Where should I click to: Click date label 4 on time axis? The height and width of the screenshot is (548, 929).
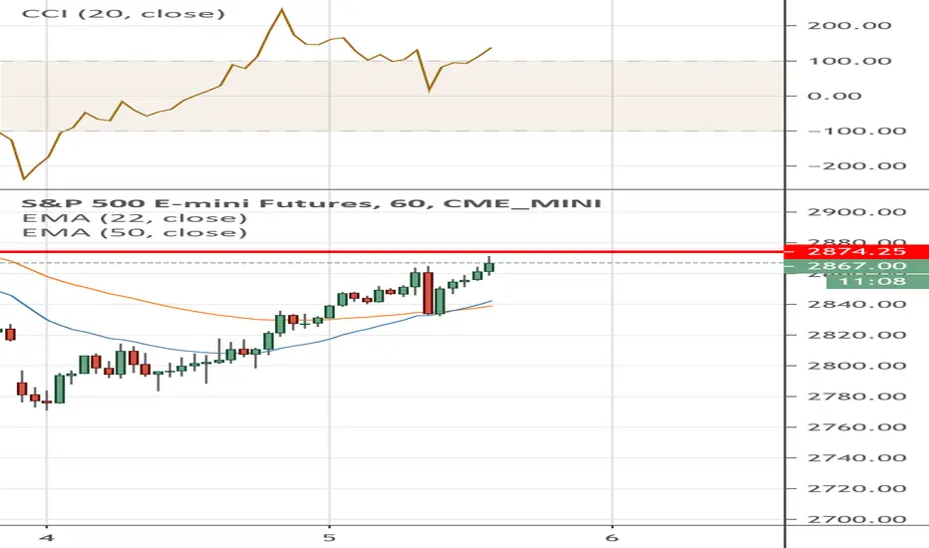47,537
